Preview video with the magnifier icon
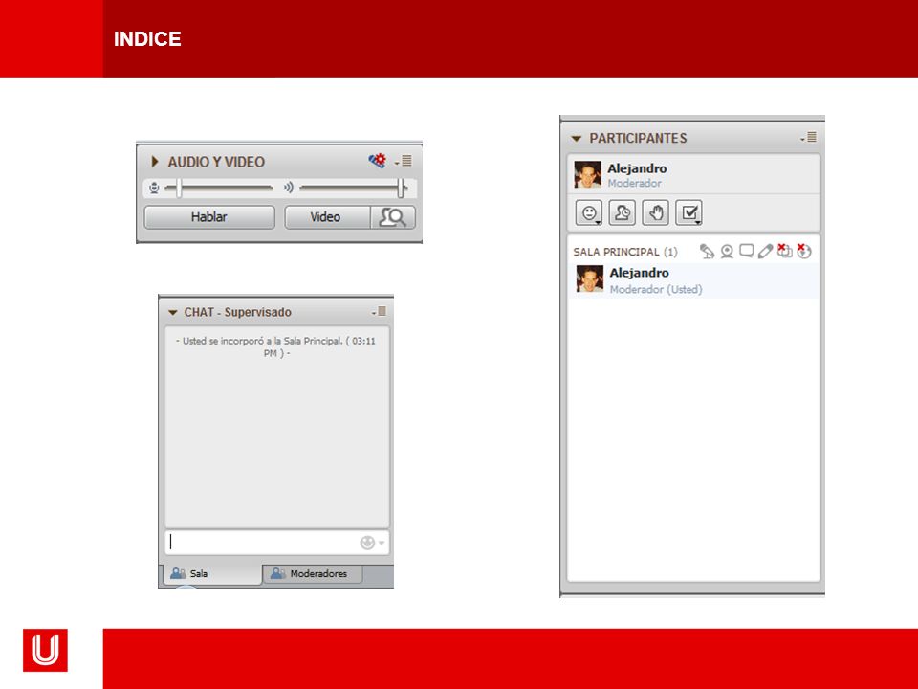This screenshot has height=689, width=918. [393, 217]
